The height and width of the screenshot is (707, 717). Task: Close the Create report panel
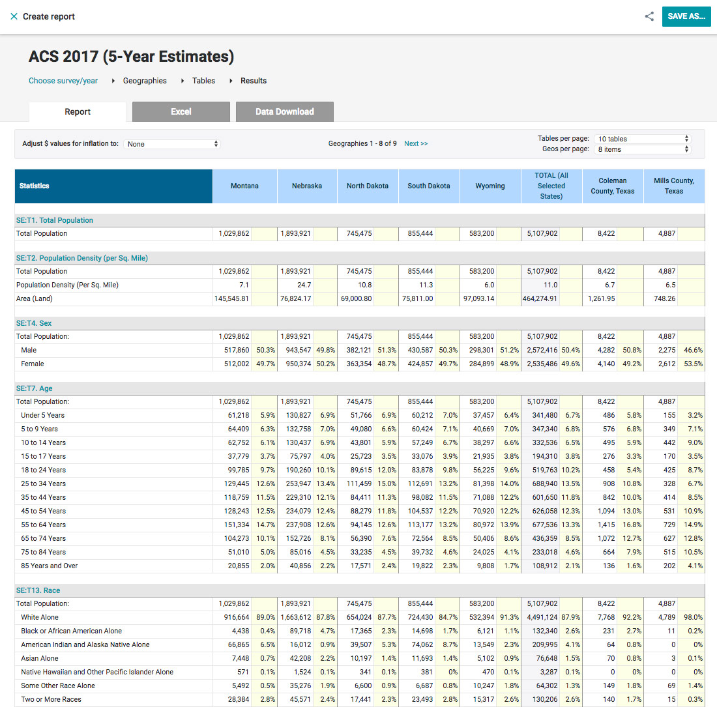[14, 16]
